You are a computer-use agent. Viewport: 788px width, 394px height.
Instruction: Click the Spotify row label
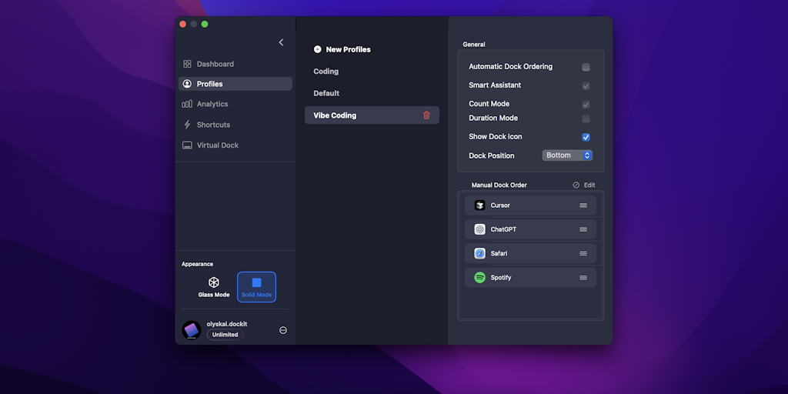point(501,277)
